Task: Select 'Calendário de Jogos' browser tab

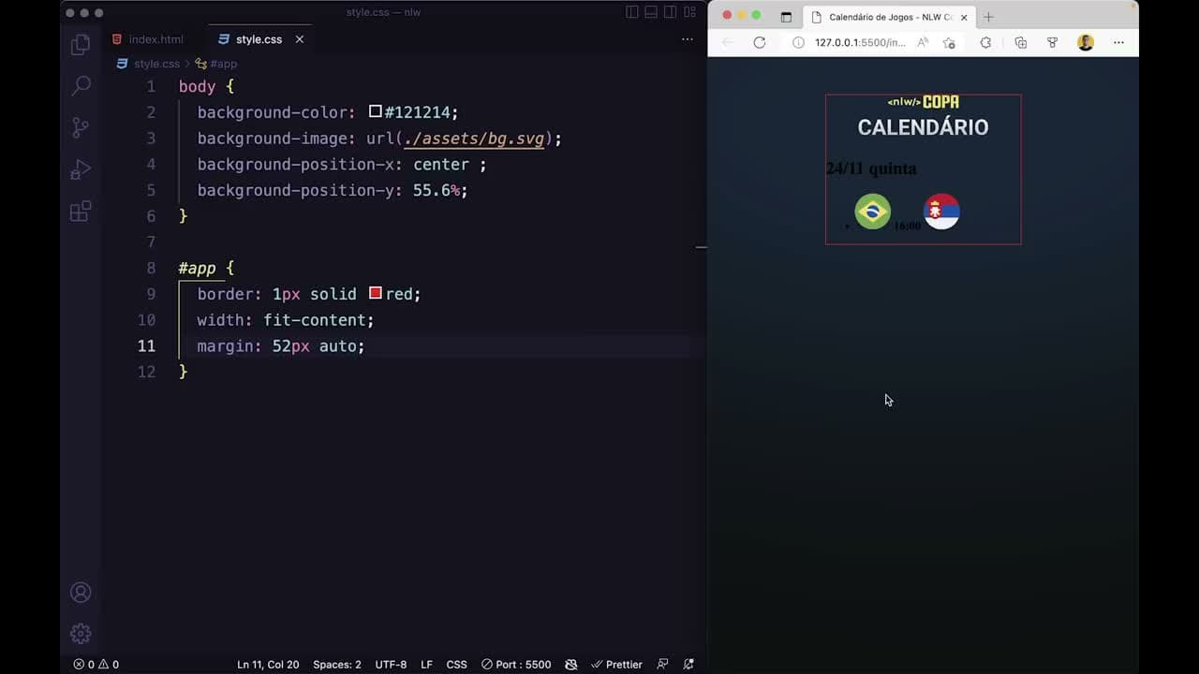Action: point(889,17)
